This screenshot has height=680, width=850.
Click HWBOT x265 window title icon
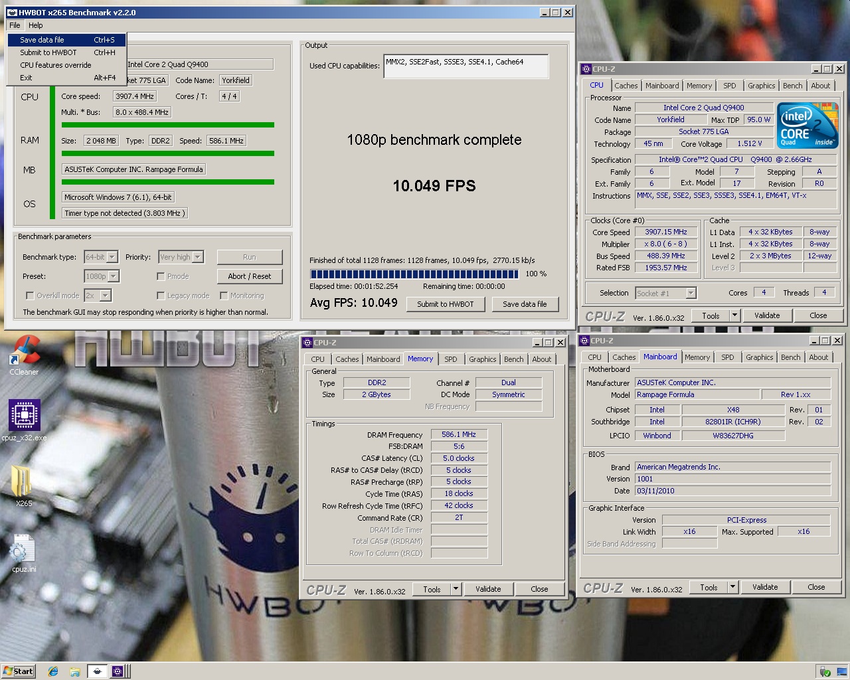(x=13, y=12)
